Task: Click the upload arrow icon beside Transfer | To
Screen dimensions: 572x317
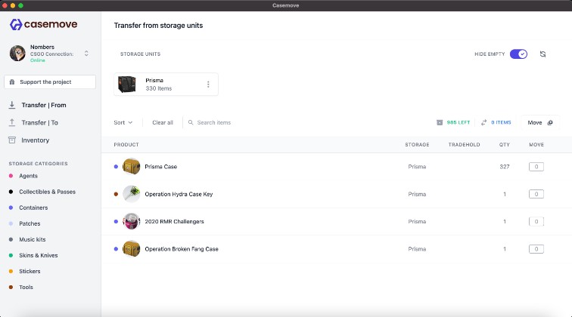Action: click(12, 123)
